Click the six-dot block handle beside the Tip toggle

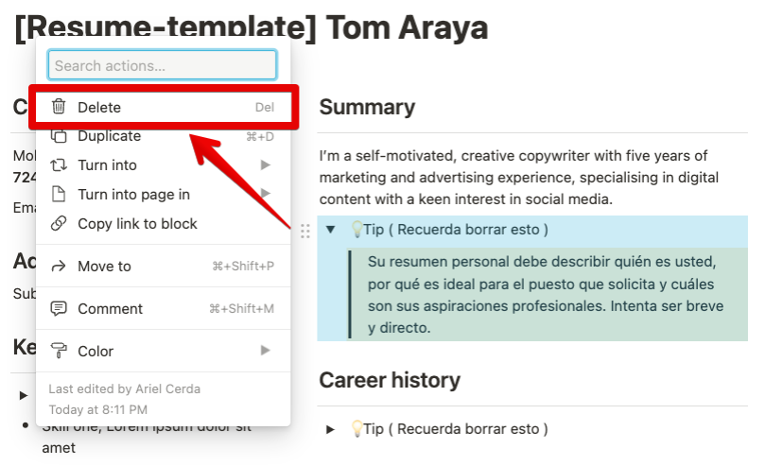[x=305, y=231]
